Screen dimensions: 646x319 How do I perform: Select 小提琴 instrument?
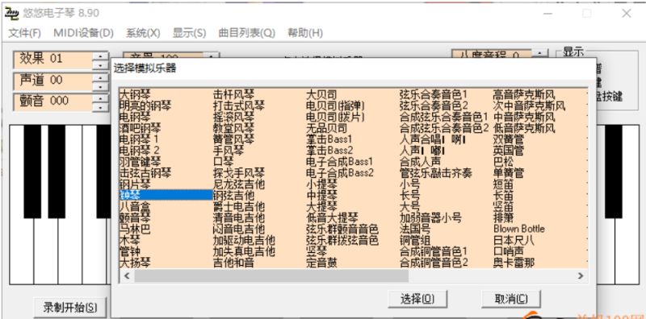pos(321,184)
